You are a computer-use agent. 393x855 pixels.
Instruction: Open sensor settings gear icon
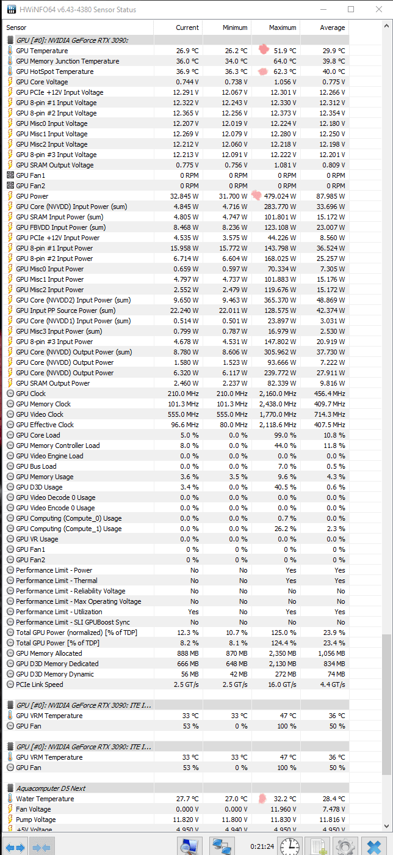coord(345,846)
